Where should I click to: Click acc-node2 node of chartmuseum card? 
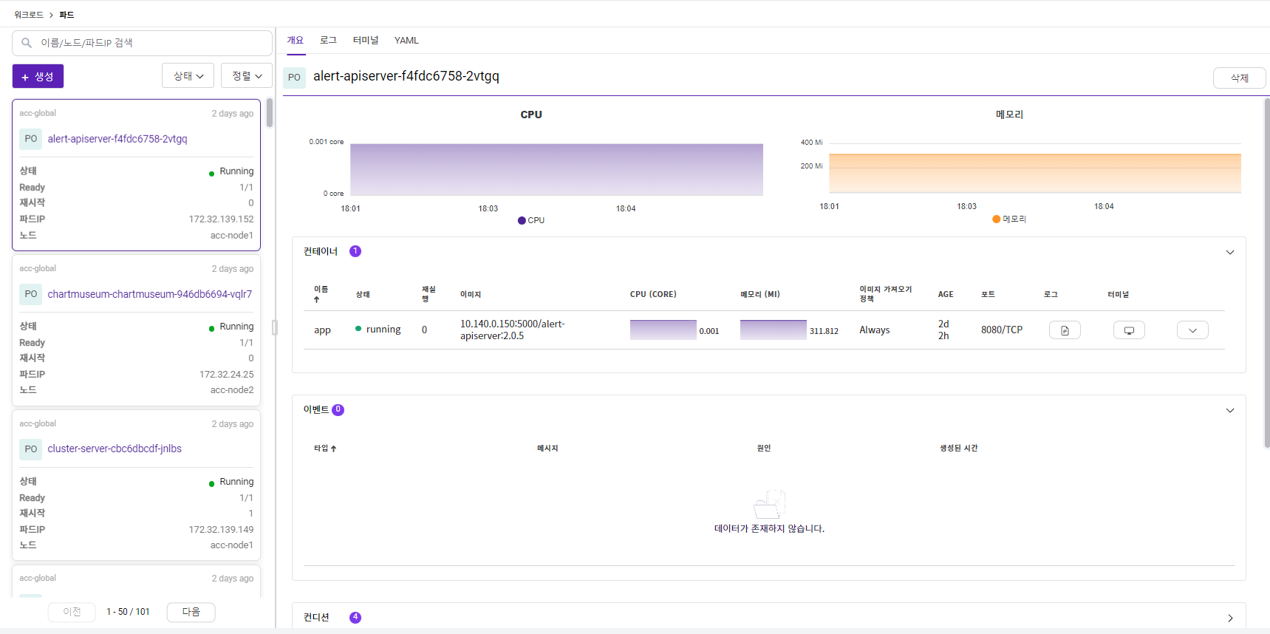click(x=232, y=390)
